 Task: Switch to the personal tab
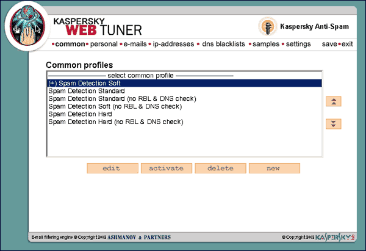pos(104,44)
